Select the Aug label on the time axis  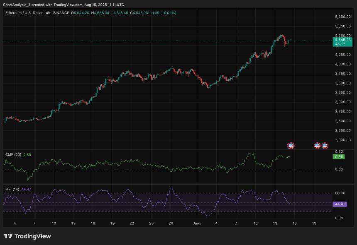[x=196, y=223]
